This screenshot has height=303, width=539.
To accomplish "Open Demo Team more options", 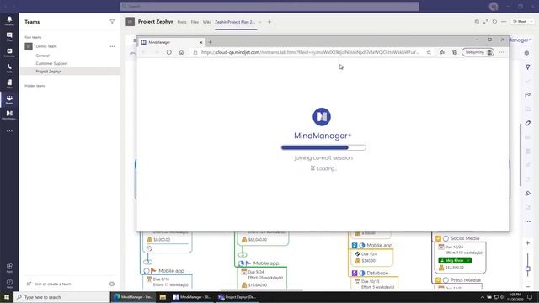I will pos(112,46).
